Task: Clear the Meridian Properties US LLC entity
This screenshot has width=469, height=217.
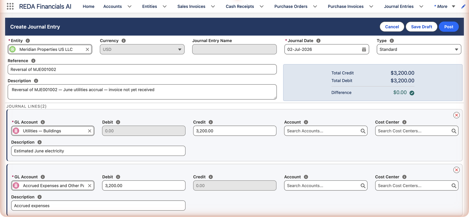Action: [x=87, y=49]
